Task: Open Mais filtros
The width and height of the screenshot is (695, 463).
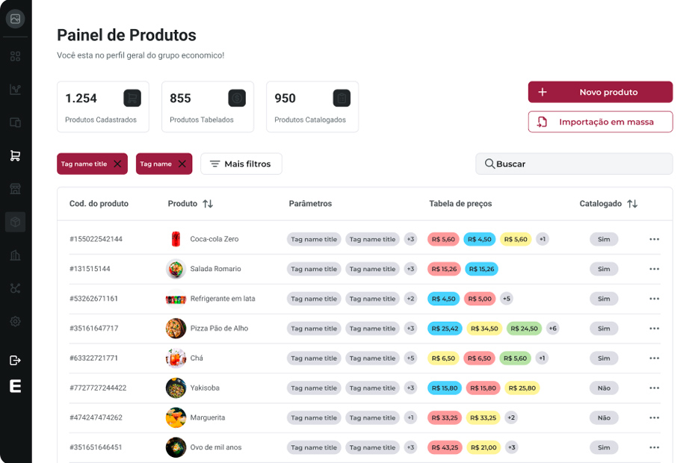Action: [x=241, y=164]
